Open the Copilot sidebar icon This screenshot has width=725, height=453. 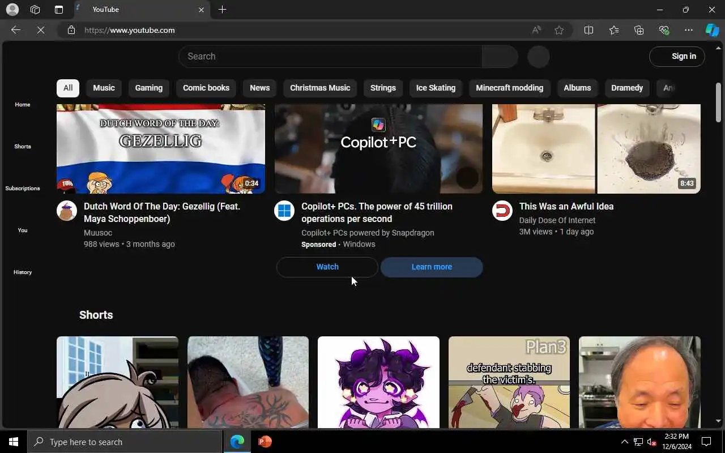pyautogui.click(x=712, y=30)
